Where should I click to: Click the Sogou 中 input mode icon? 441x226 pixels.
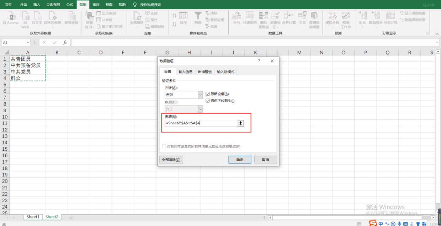381,224
